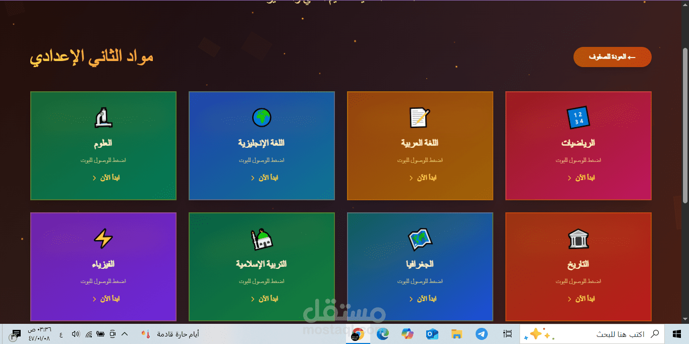Open Telegram from the taskbar
689x344 pixels.
[482, 334]
